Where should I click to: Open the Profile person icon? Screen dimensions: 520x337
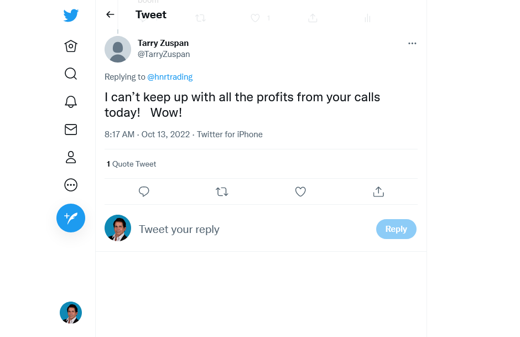71,157
